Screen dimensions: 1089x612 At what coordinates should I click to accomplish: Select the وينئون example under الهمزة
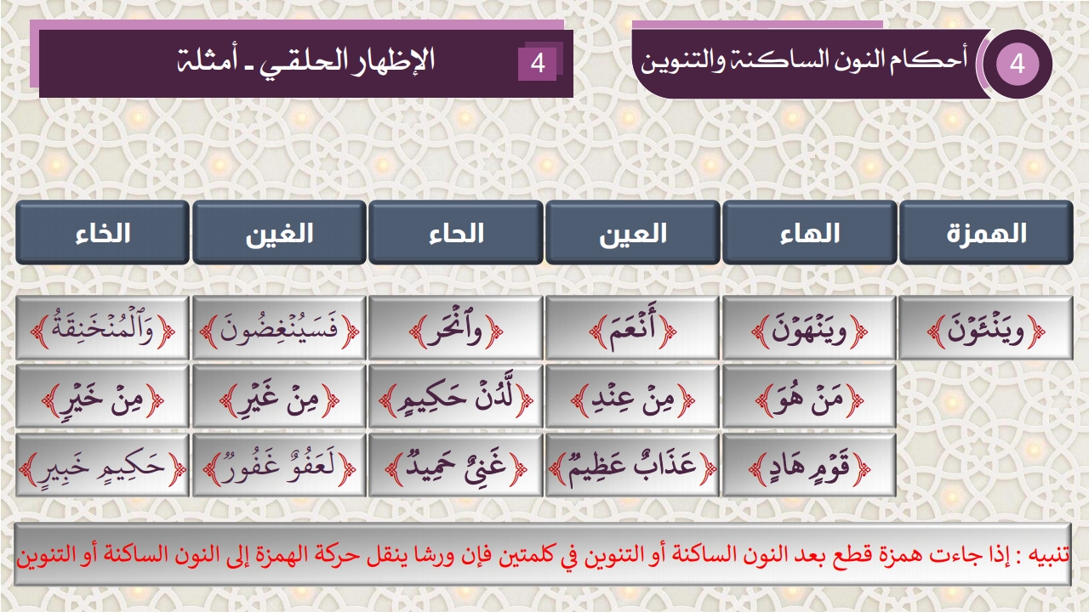[986, 328]
